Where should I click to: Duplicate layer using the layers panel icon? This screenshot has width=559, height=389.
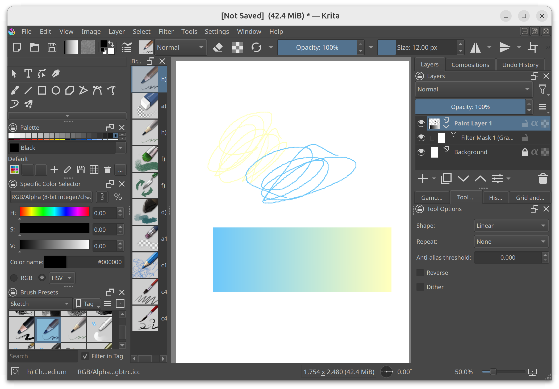[x=446, y=179]
